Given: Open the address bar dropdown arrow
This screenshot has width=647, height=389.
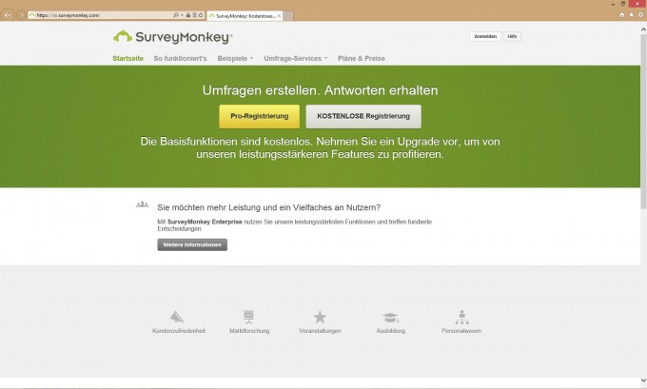Looking at the screenshot, I should 182,15.
